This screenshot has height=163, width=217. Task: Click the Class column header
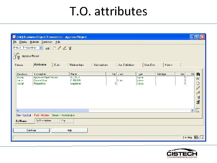pos(126,74)
